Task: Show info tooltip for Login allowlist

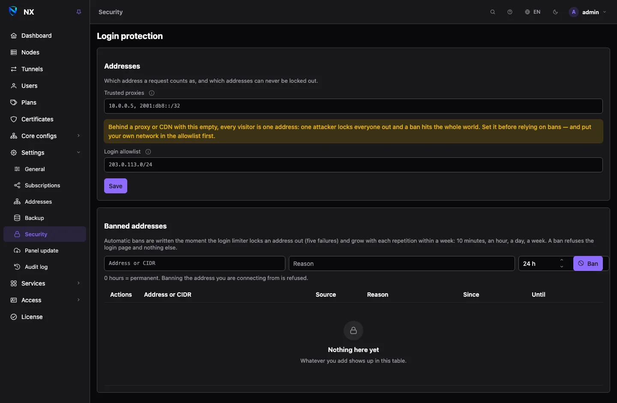Action: [x=148, y=152]
